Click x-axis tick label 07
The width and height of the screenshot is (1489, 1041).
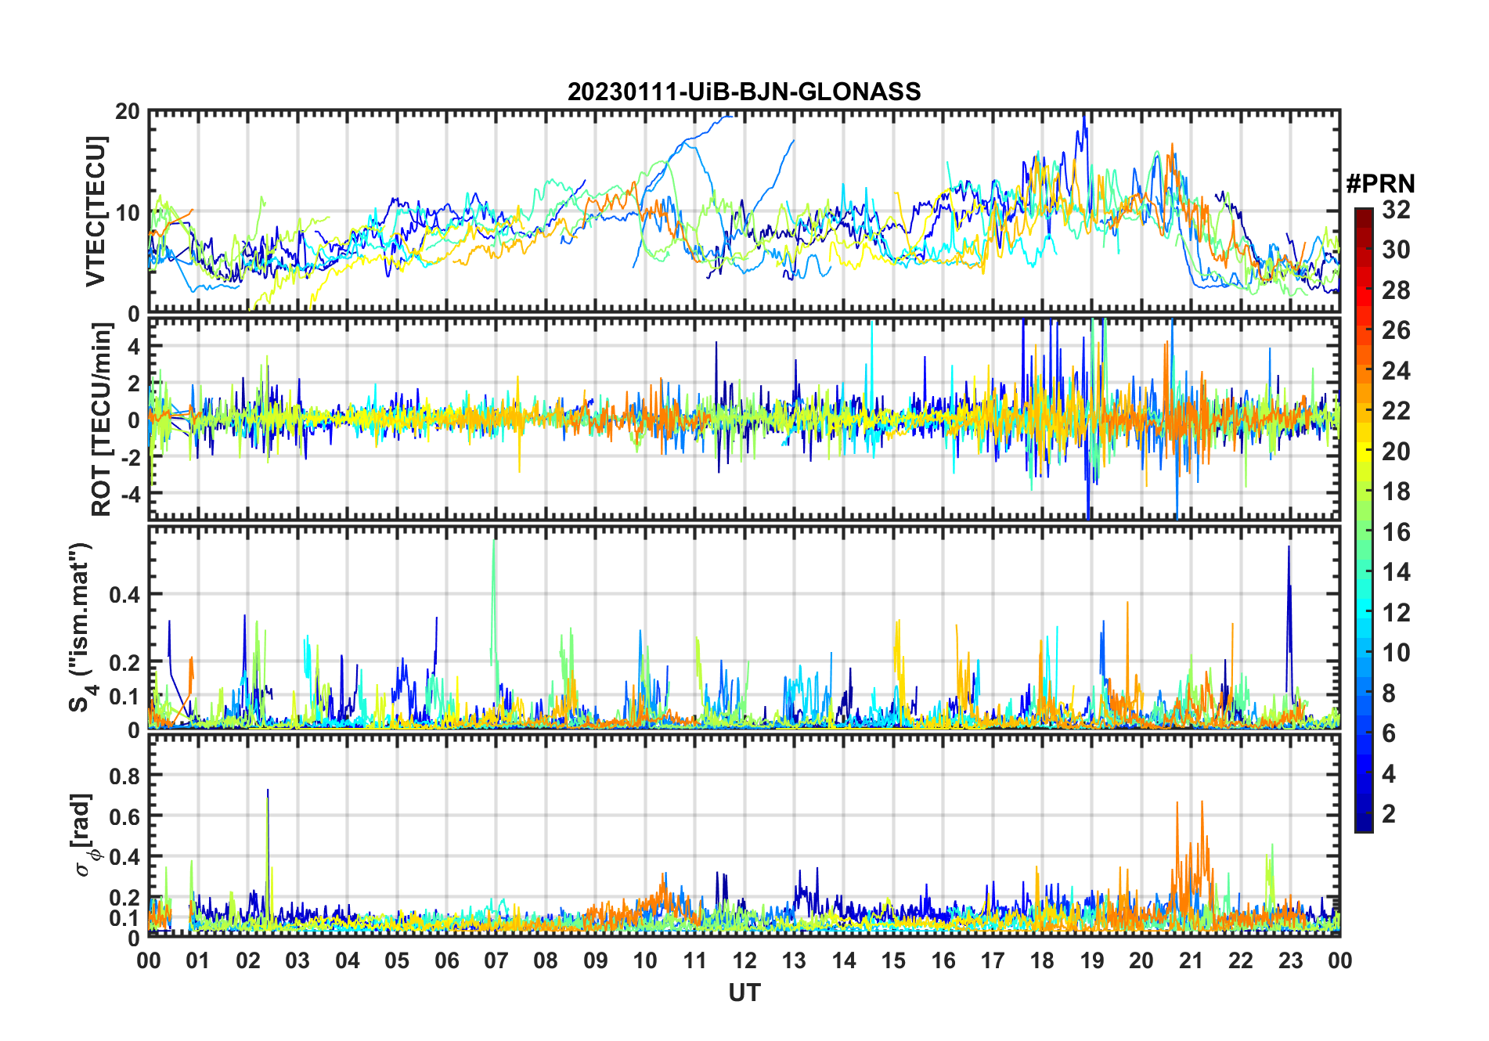(496, 960)
